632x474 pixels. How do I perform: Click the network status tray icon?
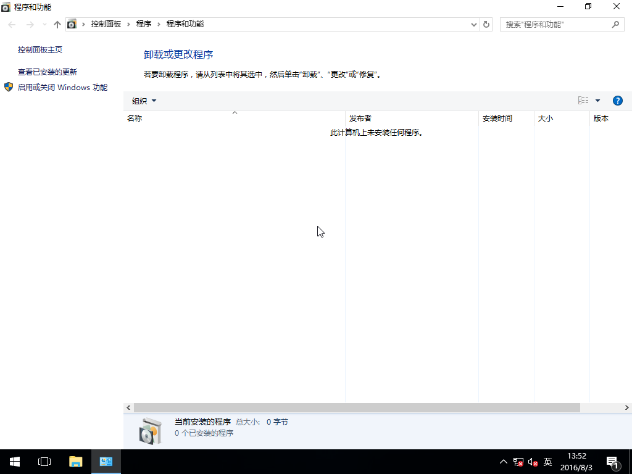pos(518,462)
